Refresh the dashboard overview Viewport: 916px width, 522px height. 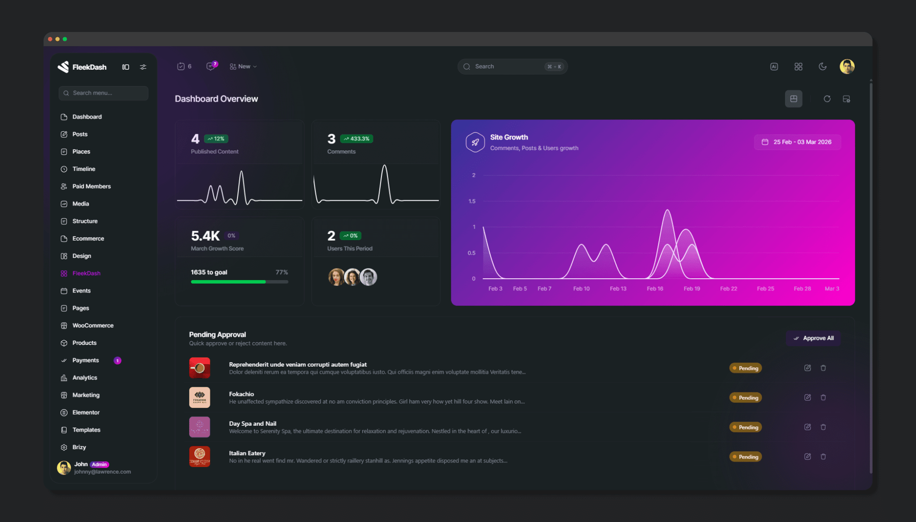tap(827, 99)
